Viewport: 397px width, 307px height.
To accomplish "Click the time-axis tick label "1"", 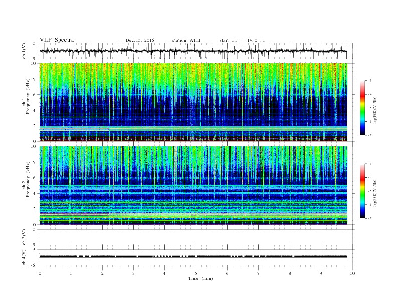I will click(71, 273).
